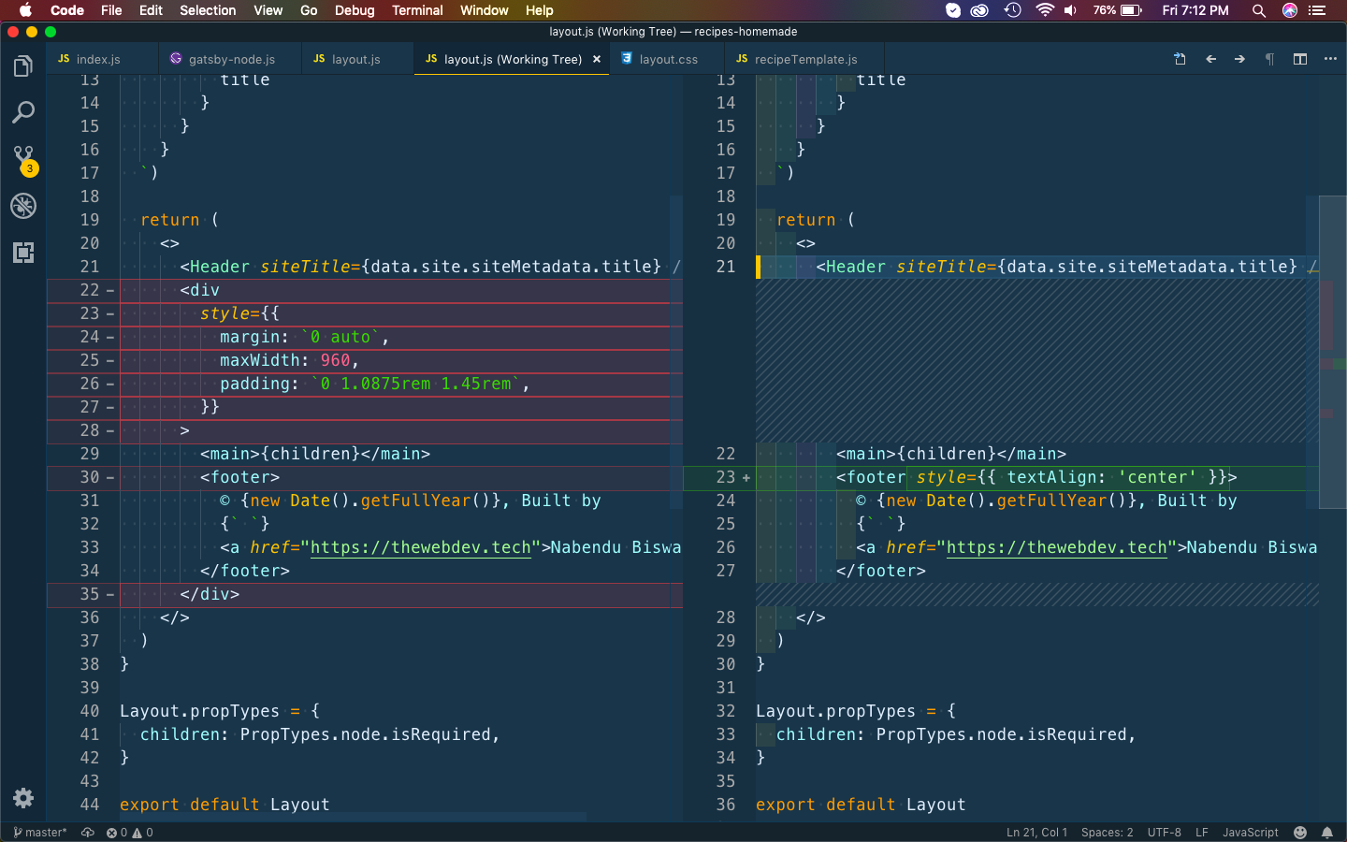1347x842 pixels.
Task: Open the Extensions view in the activity bar
Action: [23, 253]
